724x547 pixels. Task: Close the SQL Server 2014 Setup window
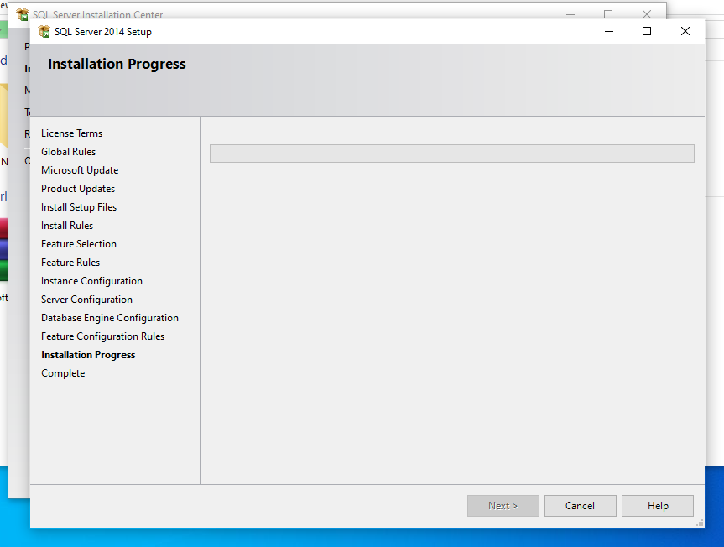[x=685, y=32]
